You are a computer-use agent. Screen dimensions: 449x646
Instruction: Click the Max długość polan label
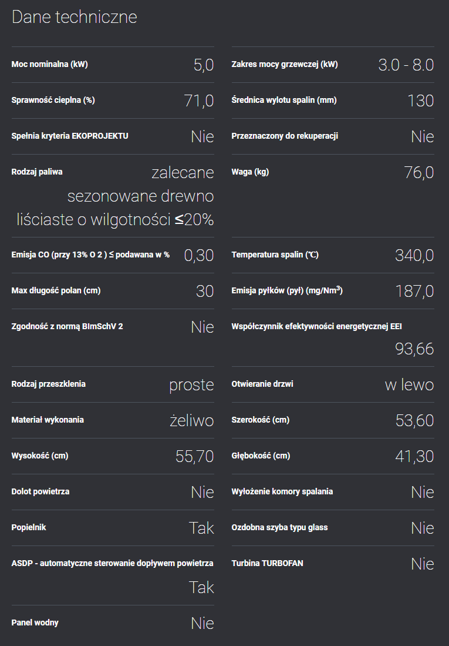coord(56,290)
